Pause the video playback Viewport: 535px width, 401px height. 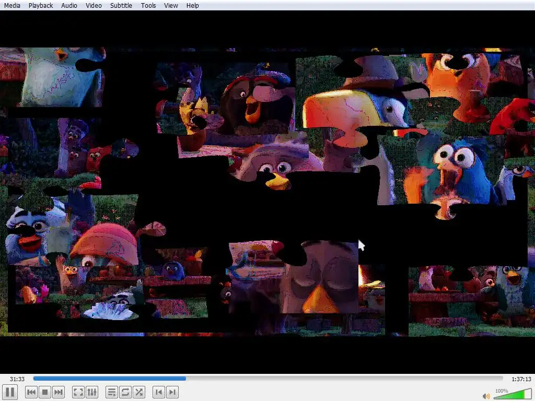(10, 392)
